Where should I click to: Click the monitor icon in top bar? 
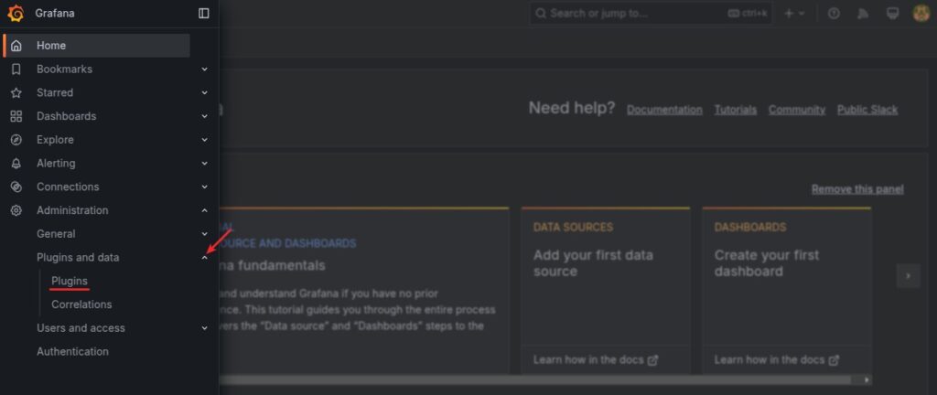[x=892, y=14]
